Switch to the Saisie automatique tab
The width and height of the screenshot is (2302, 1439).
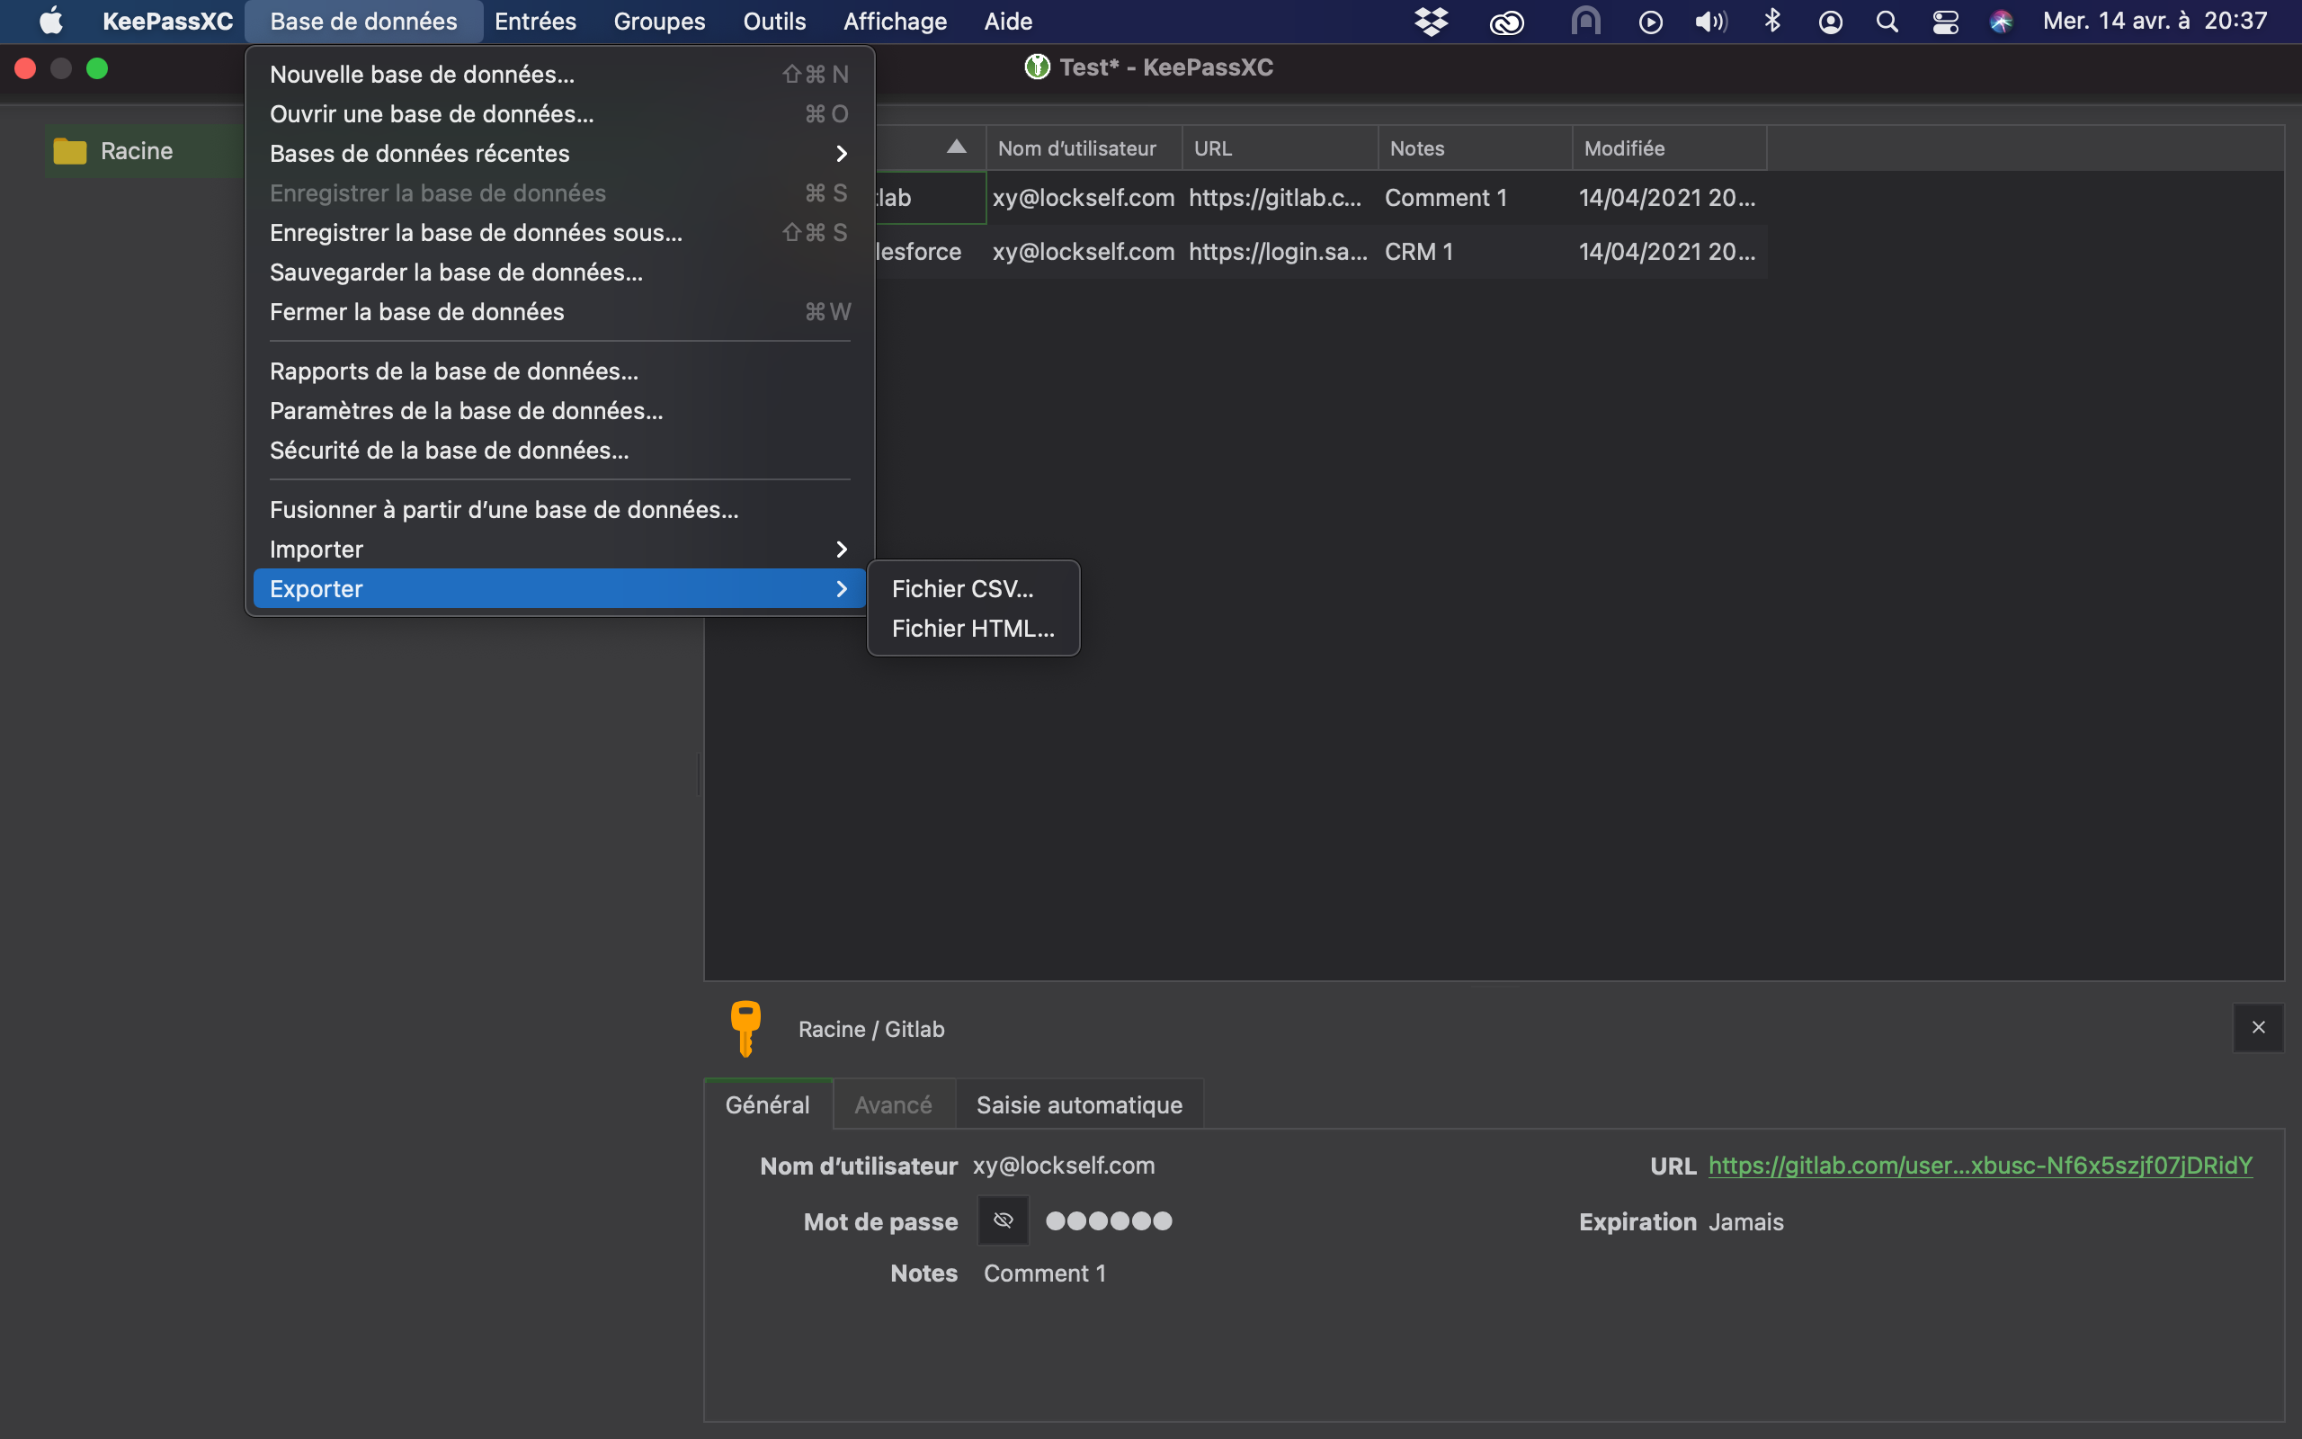tap(1080, 1105)
